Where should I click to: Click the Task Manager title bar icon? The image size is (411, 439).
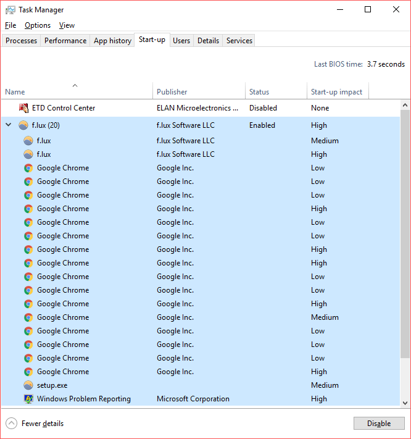(10, 10)
